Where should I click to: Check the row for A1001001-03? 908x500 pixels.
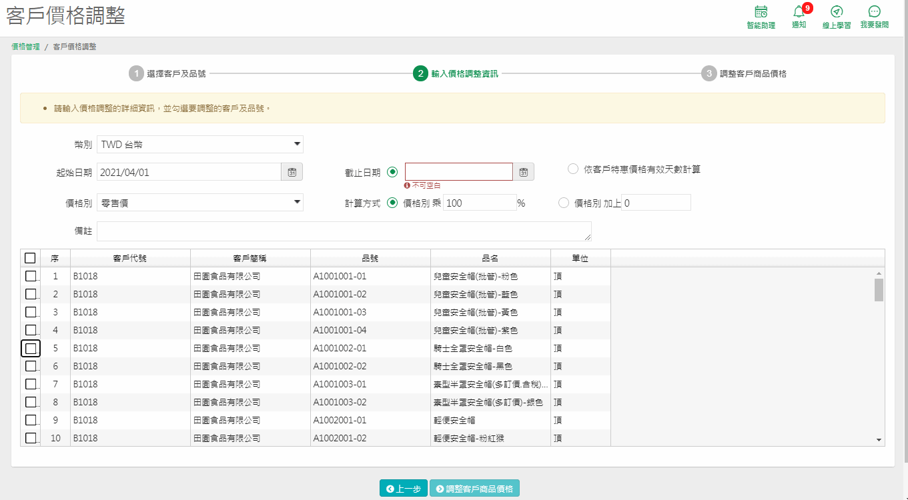point(31,312)
